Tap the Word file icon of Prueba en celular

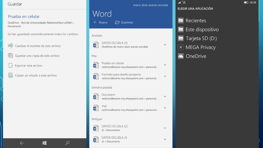96,65
